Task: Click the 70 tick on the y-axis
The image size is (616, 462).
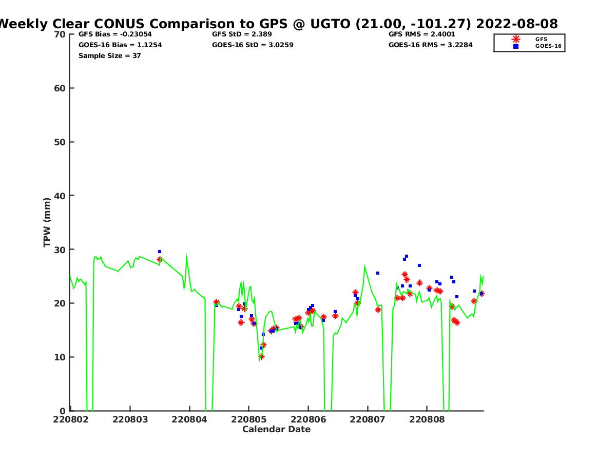Action: tap(60, 34)
